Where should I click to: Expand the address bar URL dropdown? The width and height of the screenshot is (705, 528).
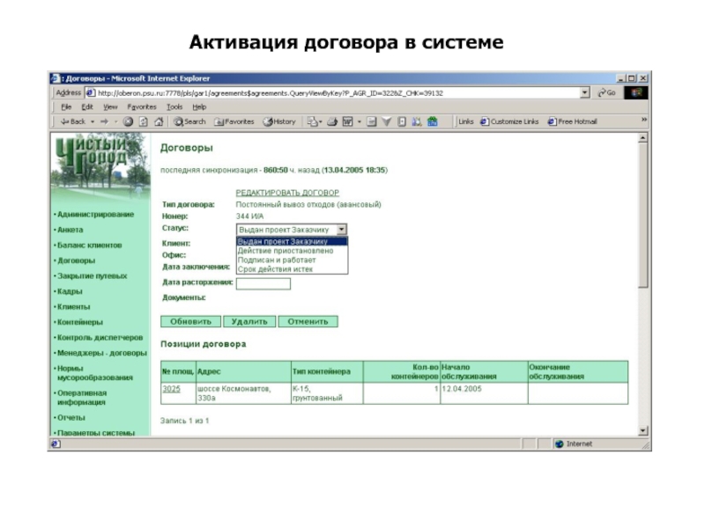point(585,92)
